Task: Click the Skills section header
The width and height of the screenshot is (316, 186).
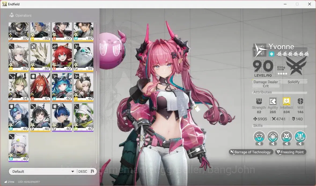Action: pyautogui.click(x=258, y=125)
